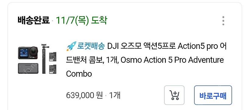Add the item to cart with cart icon
The width and height of the screenshot is (244, 110).
tap(174, 95)
